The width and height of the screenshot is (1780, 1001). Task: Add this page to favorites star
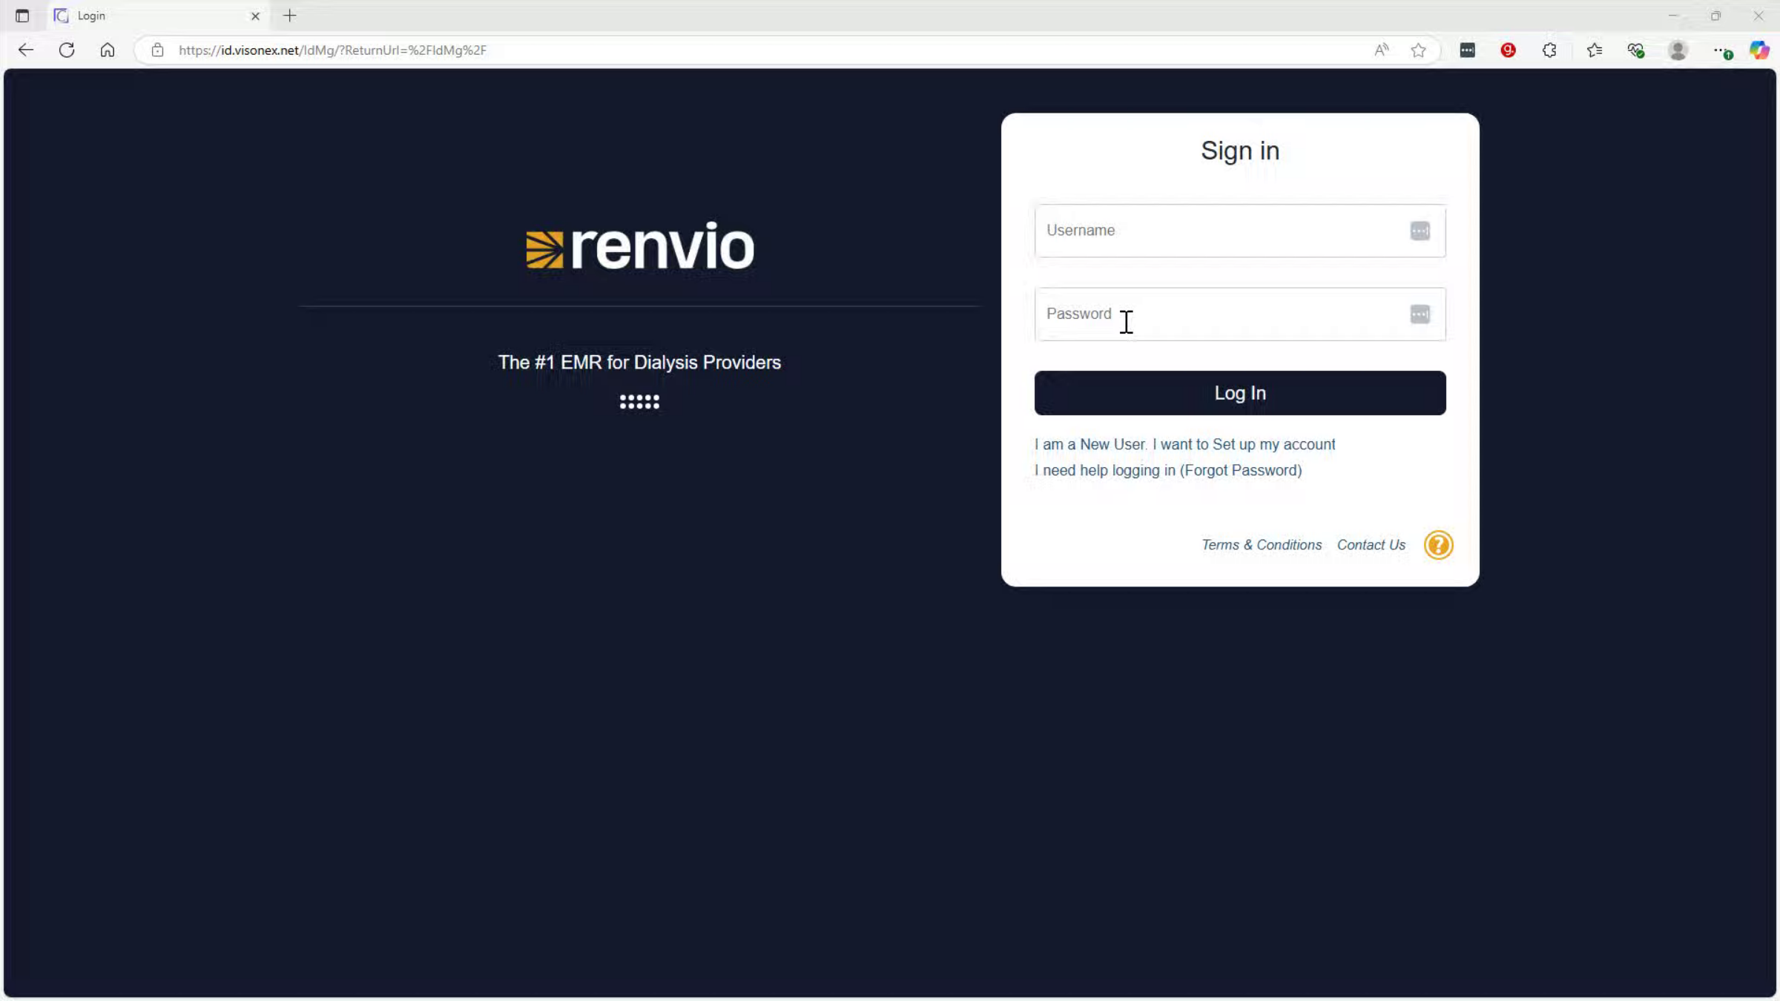(1418, 50)
